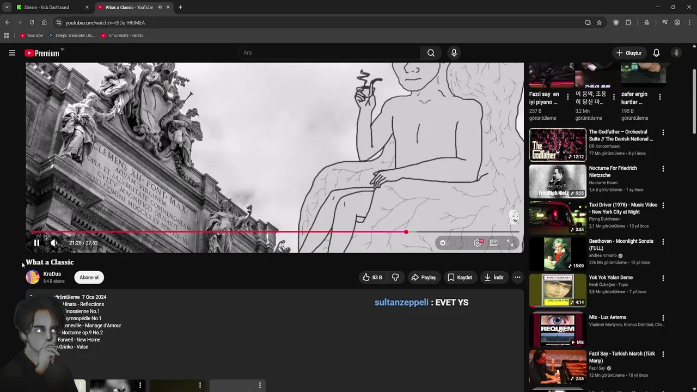Screen dimensions: 697x392
Task: Mute the video player volume
Action: 53,243
